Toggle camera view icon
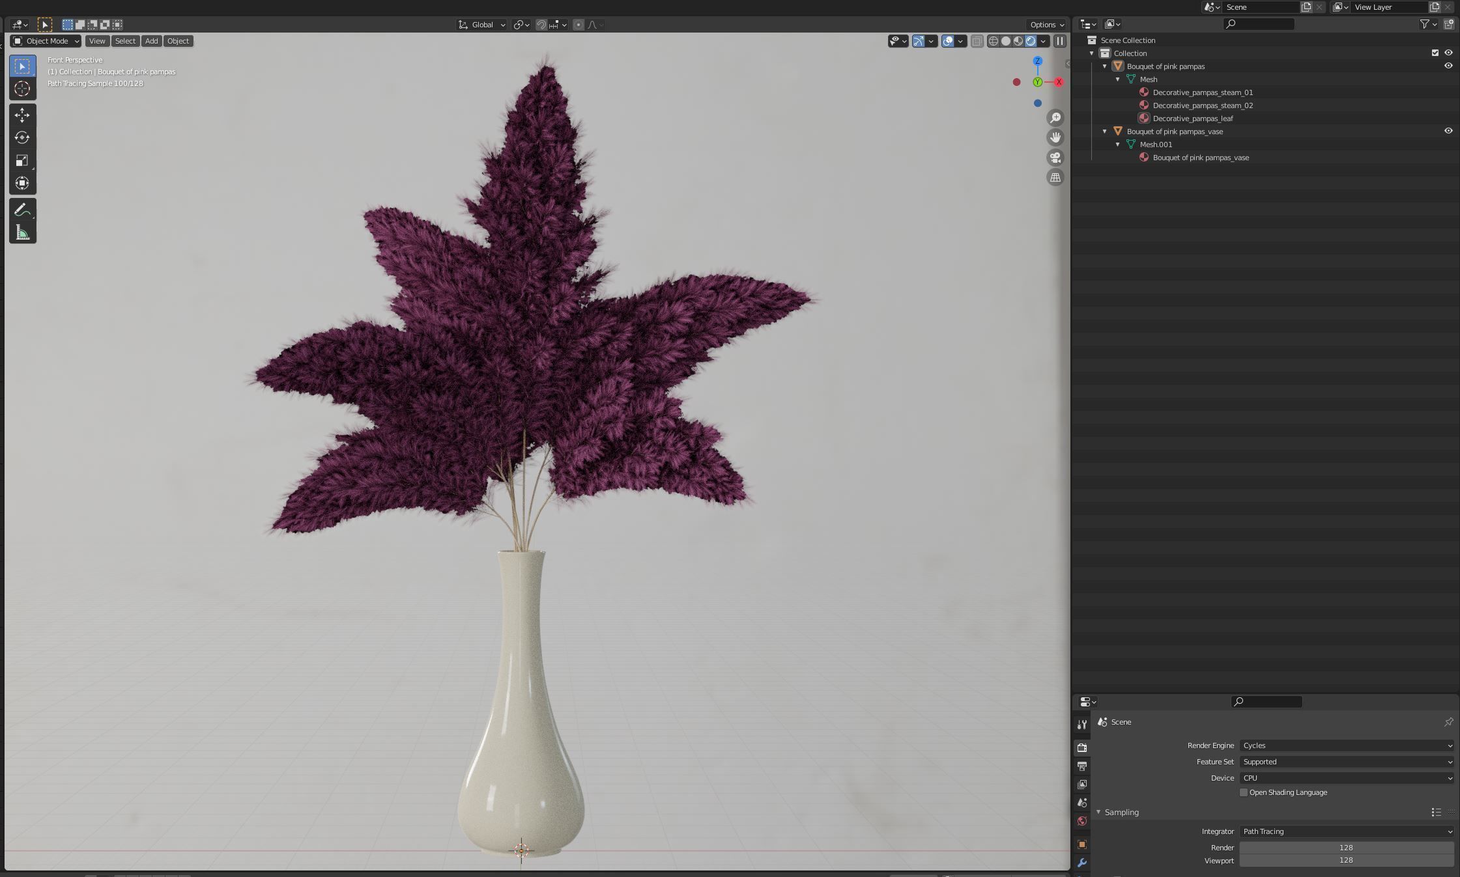This screenshot has width=1460, height=877. tap(1055, 158)
